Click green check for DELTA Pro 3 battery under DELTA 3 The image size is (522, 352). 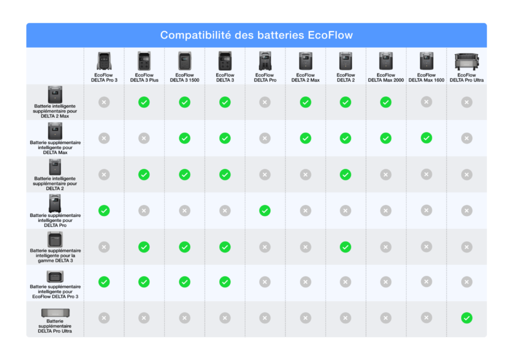(225, 282)
